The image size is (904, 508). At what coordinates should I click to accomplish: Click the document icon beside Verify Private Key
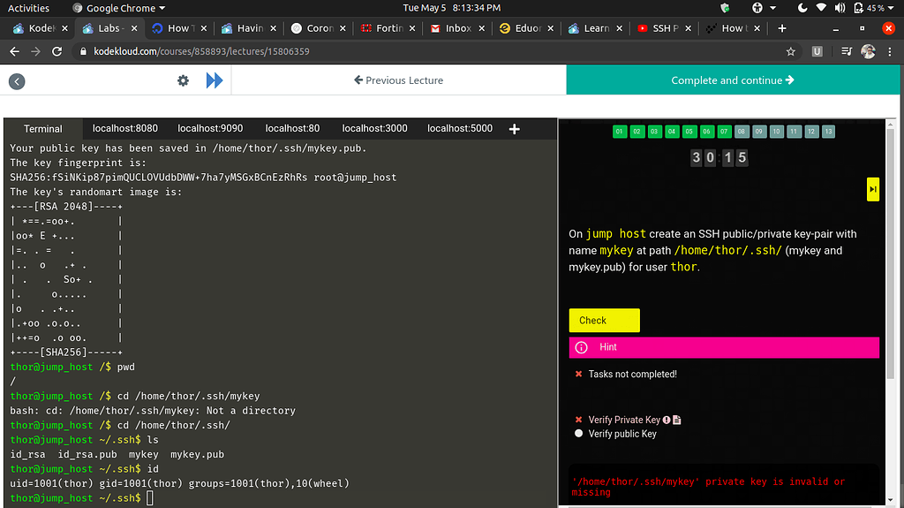(x=677, y=420)
